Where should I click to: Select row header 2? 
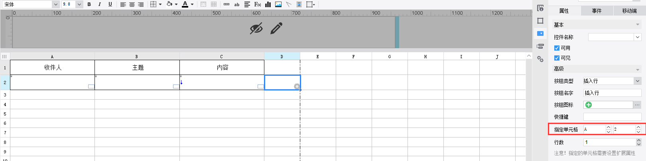click(5, 82)
